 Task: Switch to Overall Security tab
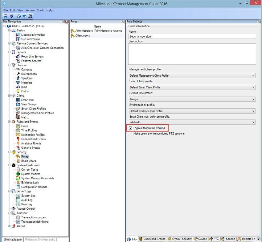click(x=180, y=239)
